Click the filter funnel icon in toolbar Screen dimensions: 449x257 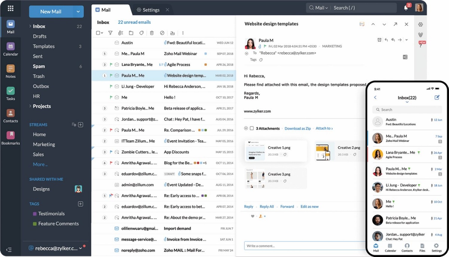110,33
